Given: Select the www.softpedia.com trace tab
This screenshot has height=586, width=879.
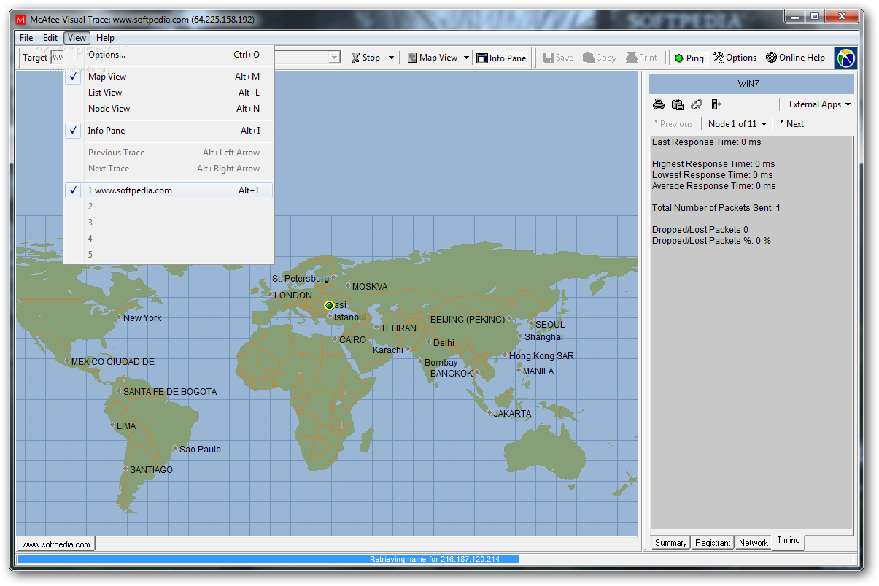Looking at the screenshot, I should click(56, 544).
